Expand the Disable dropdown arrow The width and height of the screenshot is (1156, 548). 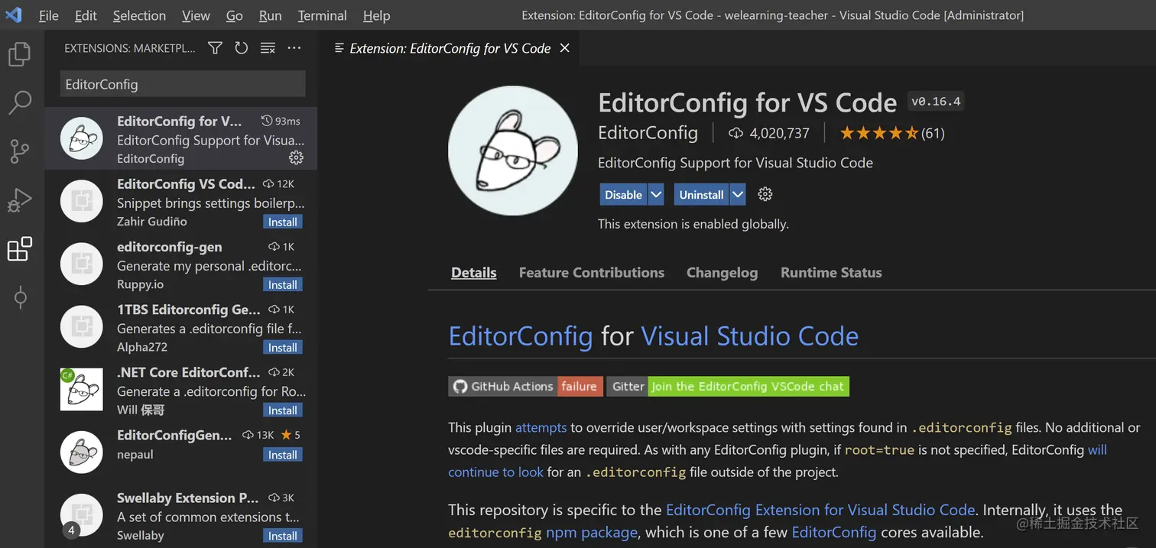(x=656, y=195)
